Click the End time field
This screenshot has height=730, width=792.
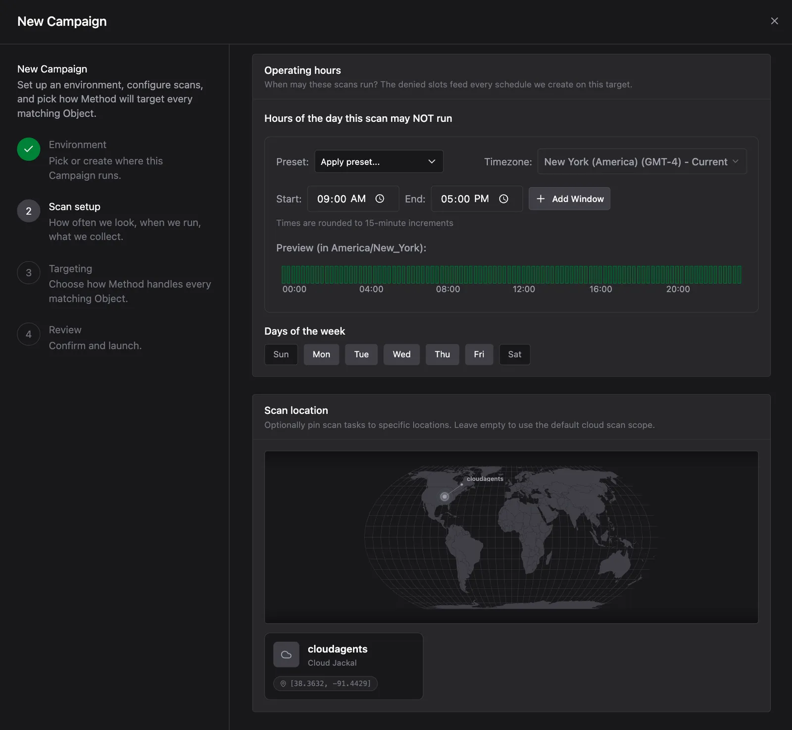pyautogui.click(x=477, y=199)
